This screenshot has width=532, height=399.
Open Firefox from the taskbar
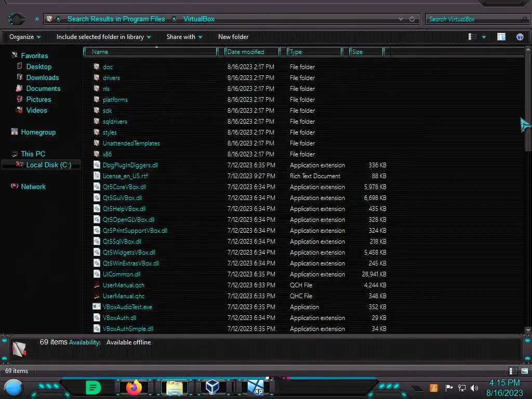pos(134,387)
